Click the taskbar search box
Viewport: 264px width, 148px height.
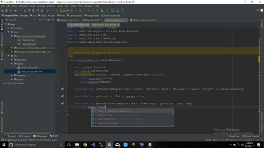(36, 145)
